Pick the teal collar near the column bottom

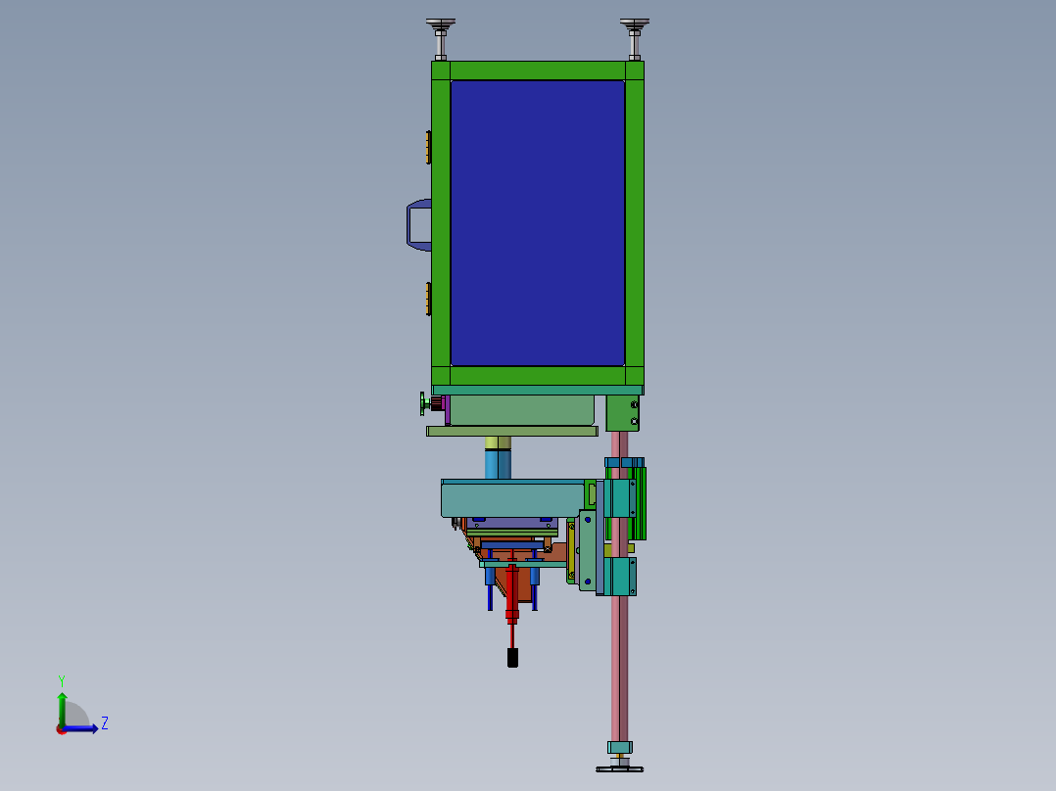(x=619, y=747)
